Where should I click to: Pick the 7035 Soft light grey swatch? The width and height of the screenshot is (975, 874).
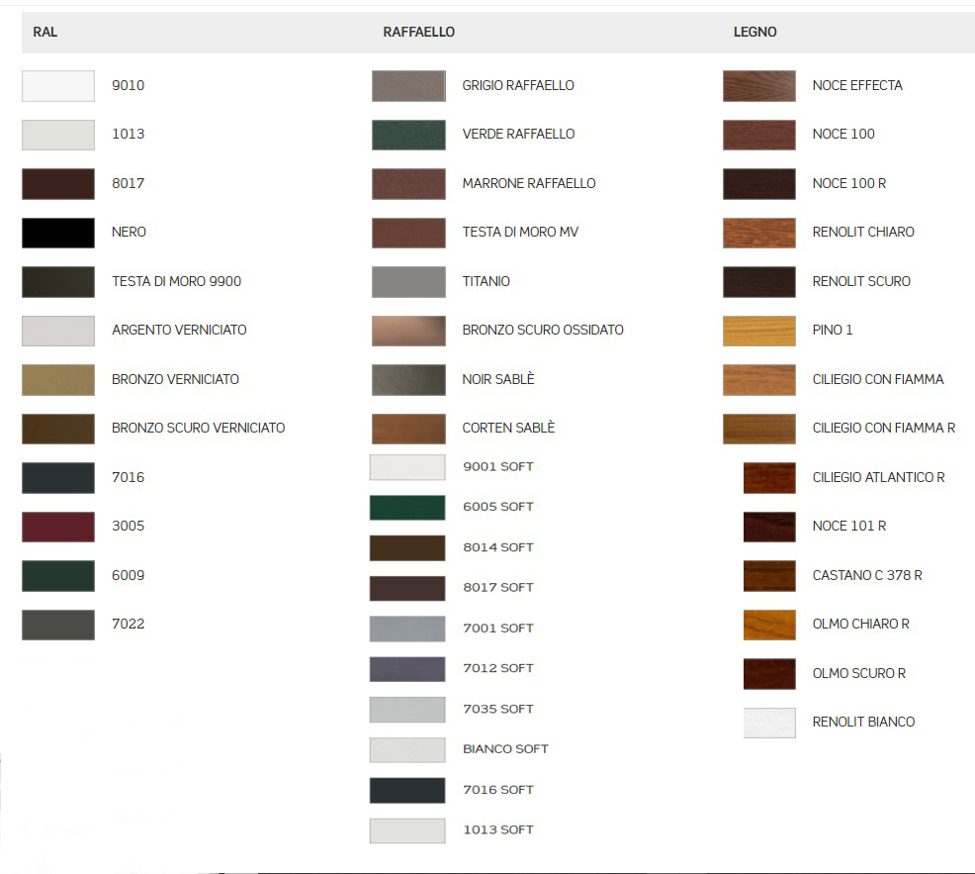(x=407, y=710)
